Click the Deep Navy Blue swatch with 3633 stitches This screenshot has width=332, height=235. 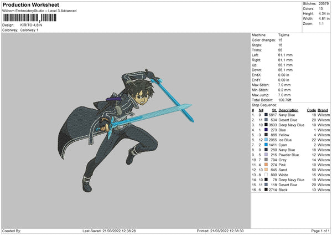[266, 125]
